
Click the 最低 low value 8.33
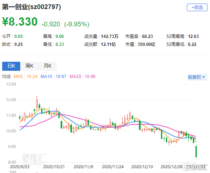(60, 44)
